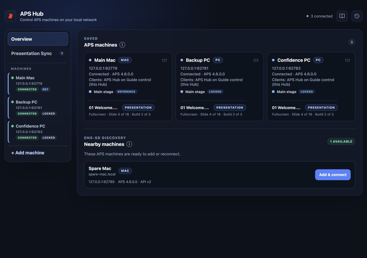
Task: Click Main stage label on Main Mac card
Action: tap(104, 92)
